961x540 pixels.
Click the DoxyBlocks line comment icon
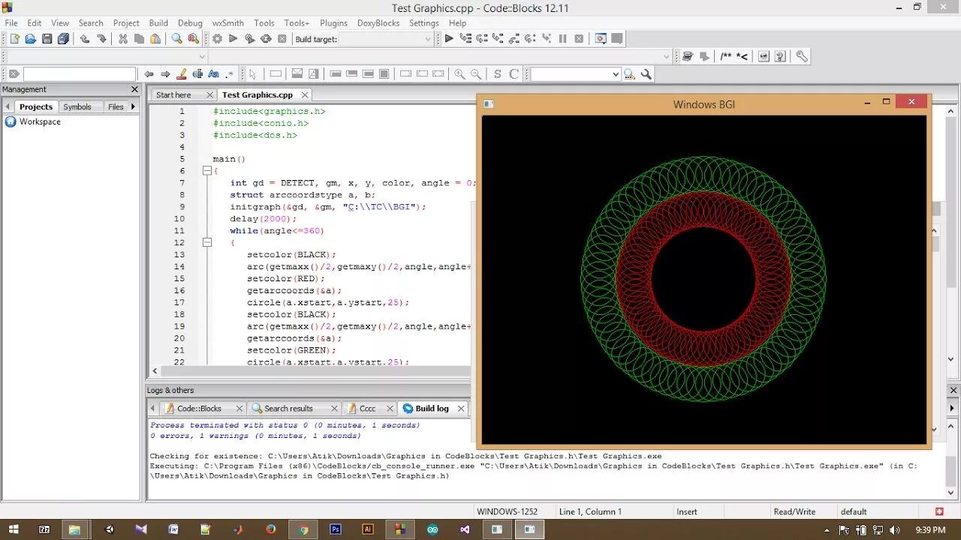pyautogui.click(x=742, y=56)
